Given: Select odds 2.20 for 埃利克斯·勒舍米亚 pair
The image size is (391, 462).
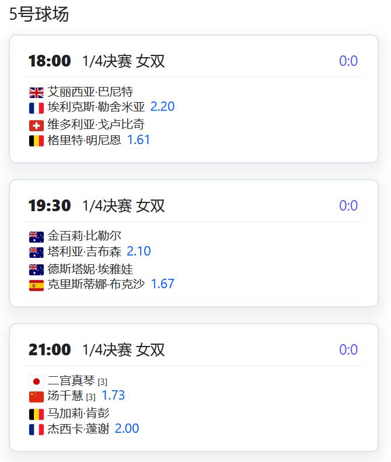Looking at the screenshot, I should [x=162, y=106].
